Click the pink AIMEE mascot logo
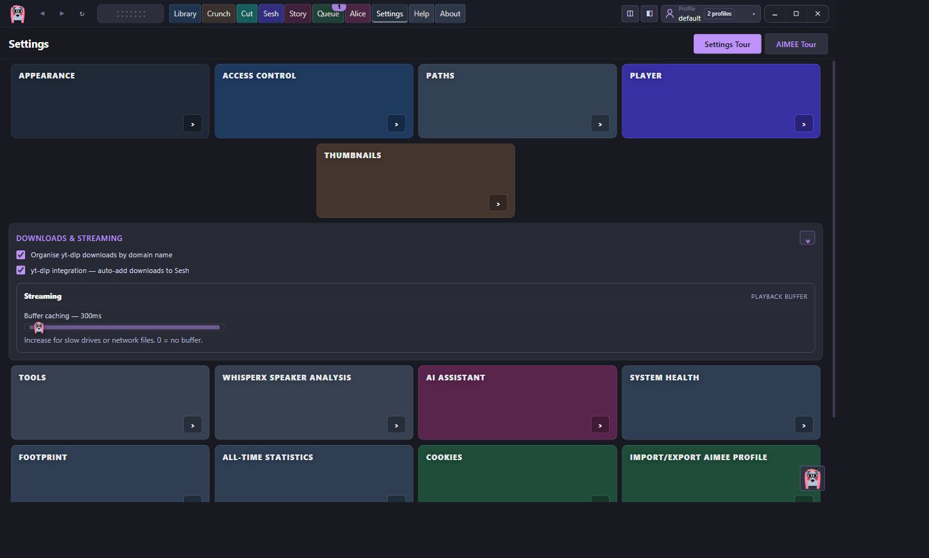The width and height of the screenshot is (929, 558). [x=18, y=13]
